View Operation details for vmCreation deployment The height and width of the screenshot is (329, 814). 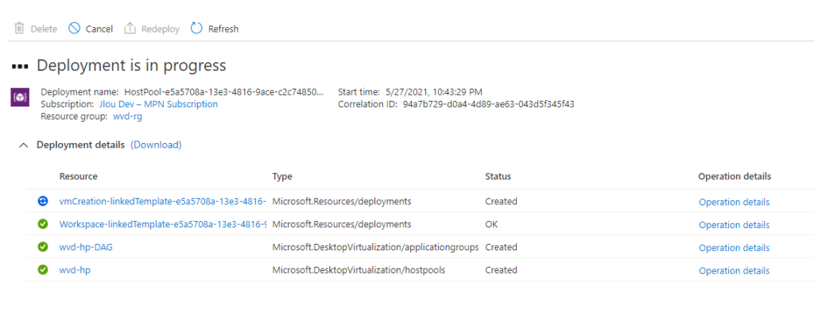pos(734,202)
